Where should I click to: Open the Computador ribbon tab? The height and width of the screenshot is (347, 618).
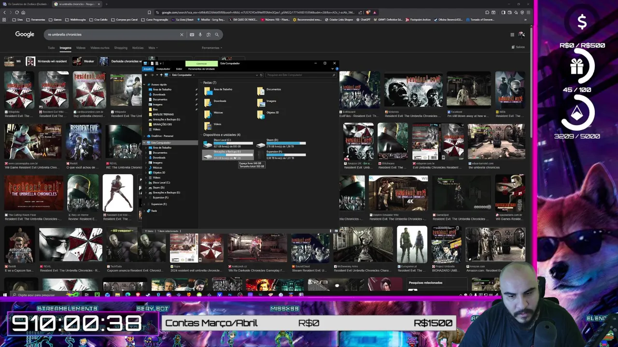[163, 69]
